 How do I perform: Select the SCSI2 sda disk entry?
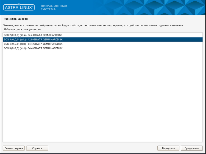[x=33, y=35]
